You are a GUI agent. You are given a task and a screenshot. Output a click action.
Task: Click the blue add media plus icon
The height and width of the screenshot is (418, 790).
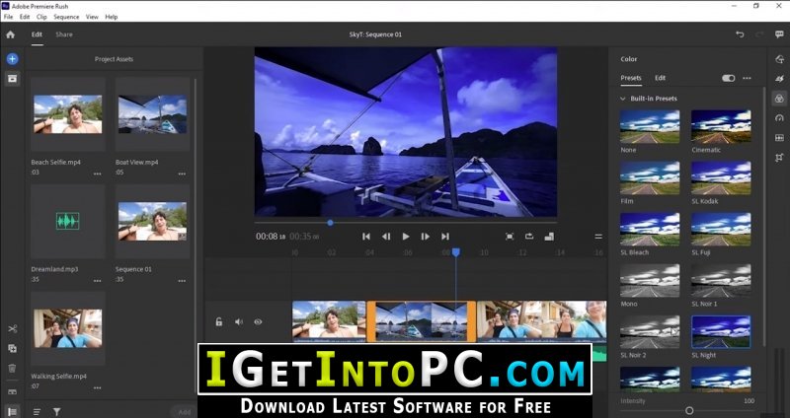tap(12, 59)
